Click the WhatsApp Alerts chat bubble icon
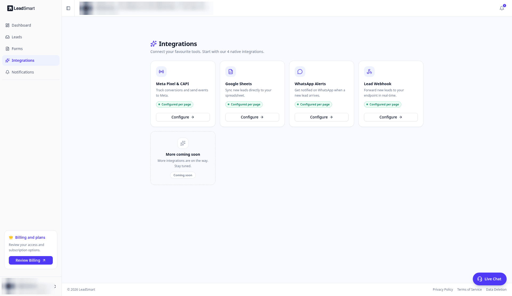The height and width of the screenshot is (296, 512). click(x=300, y=72)
